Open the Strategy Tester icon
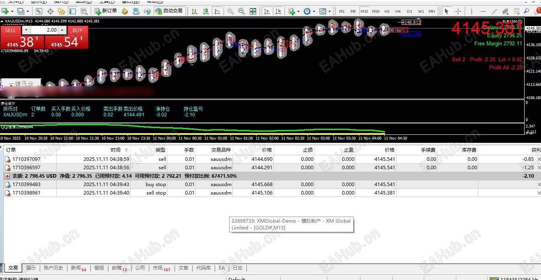541x280 pixels. coord(84,11)
